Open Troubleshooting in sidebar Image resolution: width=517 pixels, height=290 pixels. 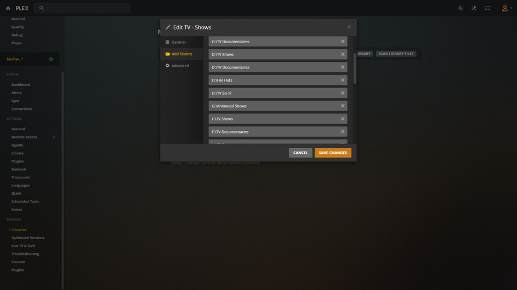coord(25,254)
